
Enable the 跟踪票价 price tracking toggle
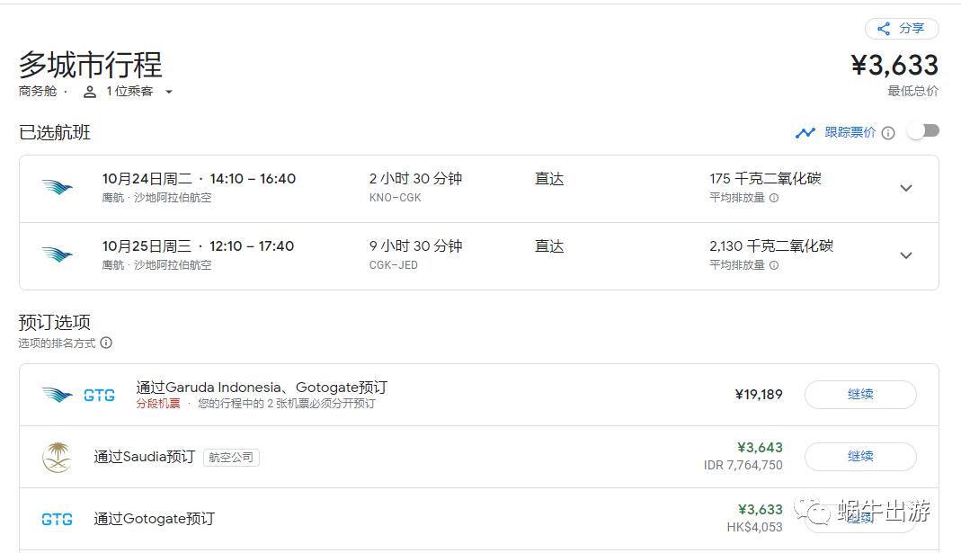922,130
